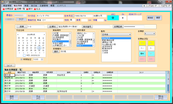Screen dimensions: 173x104
Task: Open the 検査 menu
Action: coord(26,6)
